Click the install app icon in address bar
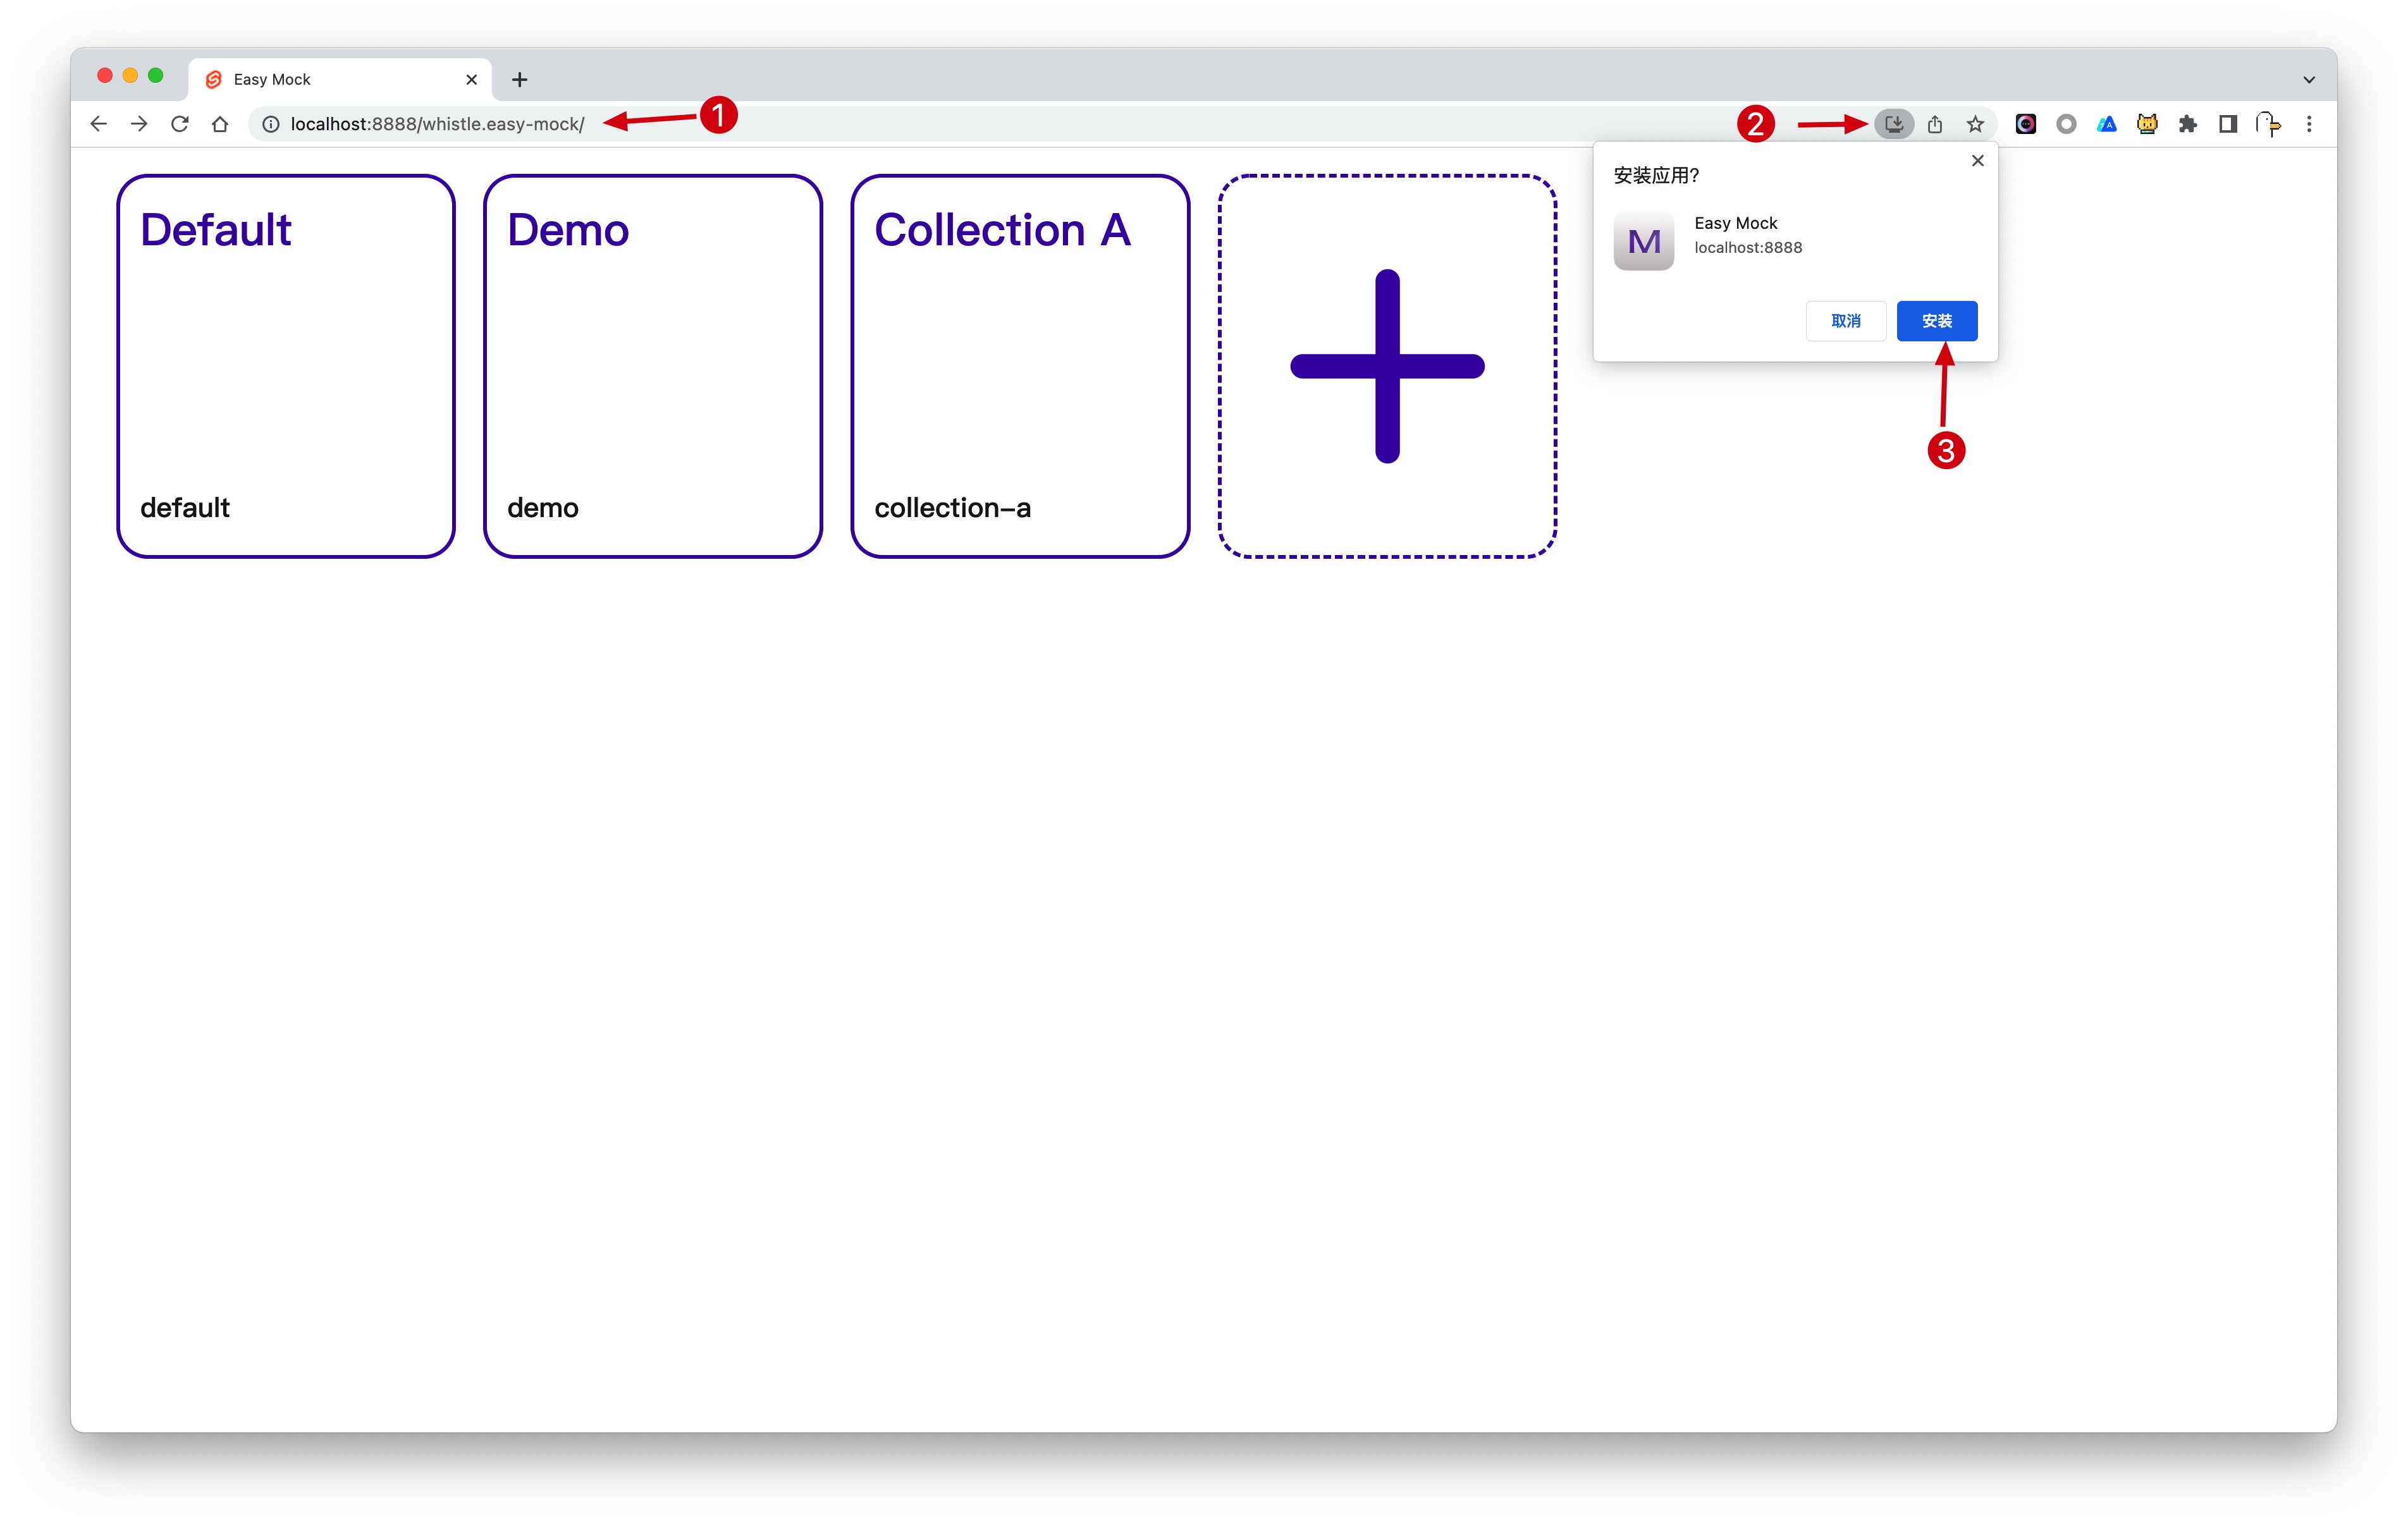2408x1526 pixels. coord(1893,124)
